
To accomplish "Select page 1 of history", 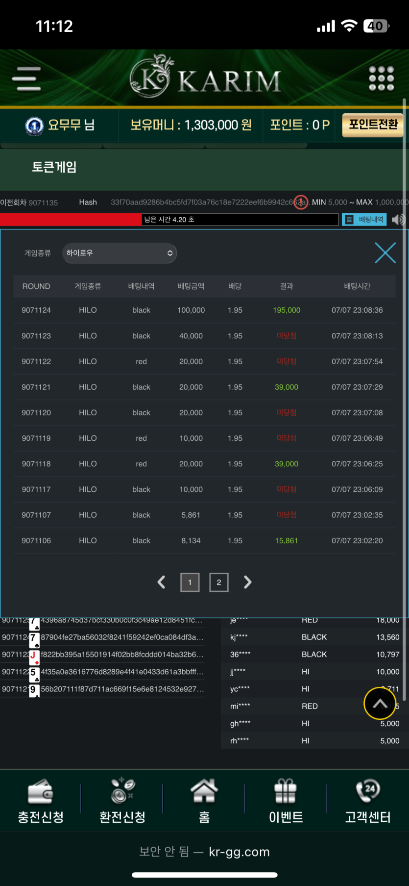I will click(x=190, y=582).
